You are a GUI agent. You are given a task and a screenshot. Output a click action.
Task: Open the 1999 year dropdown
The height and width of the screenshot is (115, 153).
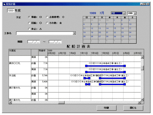[x=135, y=13]
